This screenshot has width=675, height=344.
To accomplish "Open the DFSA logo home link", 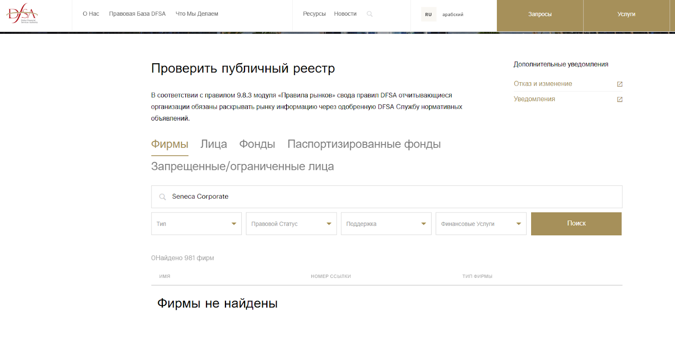I will pos(22,13).
